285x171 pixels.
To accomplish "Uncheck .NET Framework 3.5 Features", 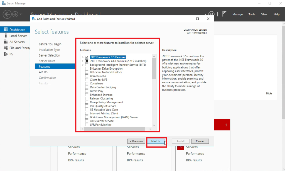I will click(87, 57).
